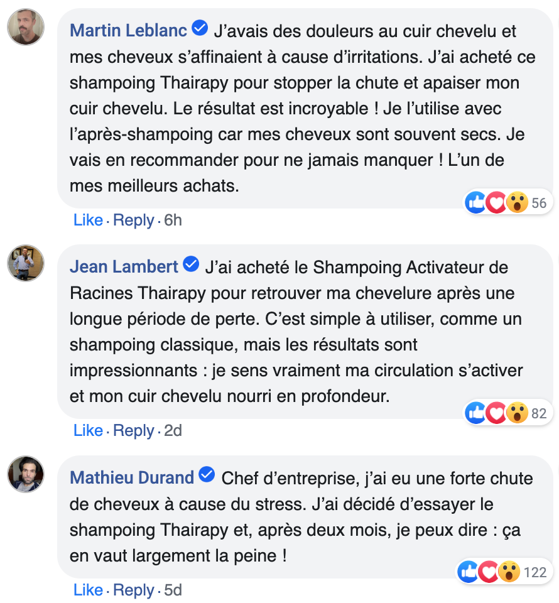Like Mathieu Durand's comment
The image size is (559, 603).
coord(88,590)
